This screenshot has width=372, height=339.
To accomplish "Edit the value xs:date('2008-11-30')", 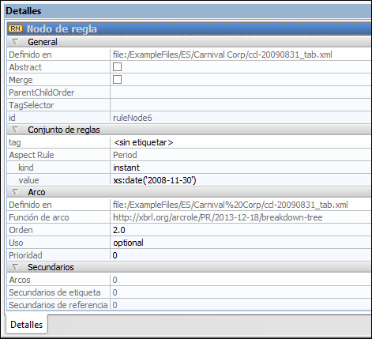I will (155, 180).
